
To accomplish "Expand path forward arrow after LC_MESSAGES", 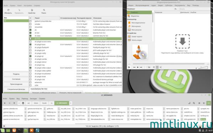I will pyautogui.click(x=71, y=103).
